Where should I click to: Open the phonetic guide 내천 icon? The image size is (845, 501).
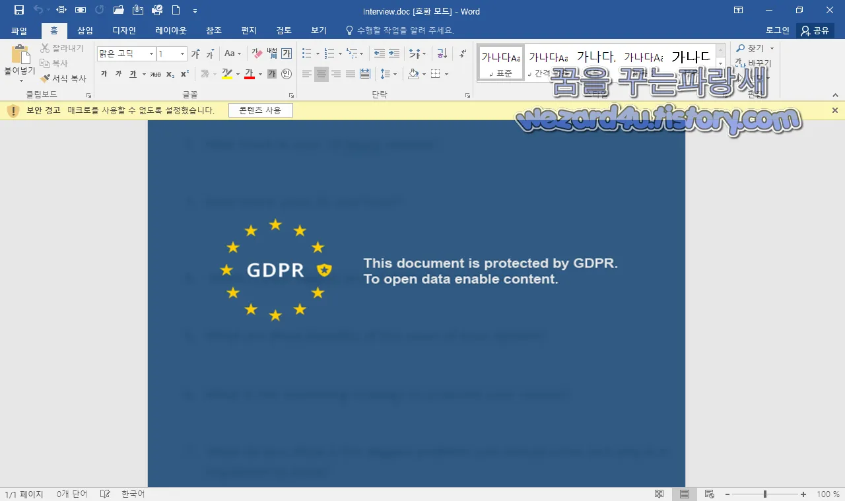(272, 53)
